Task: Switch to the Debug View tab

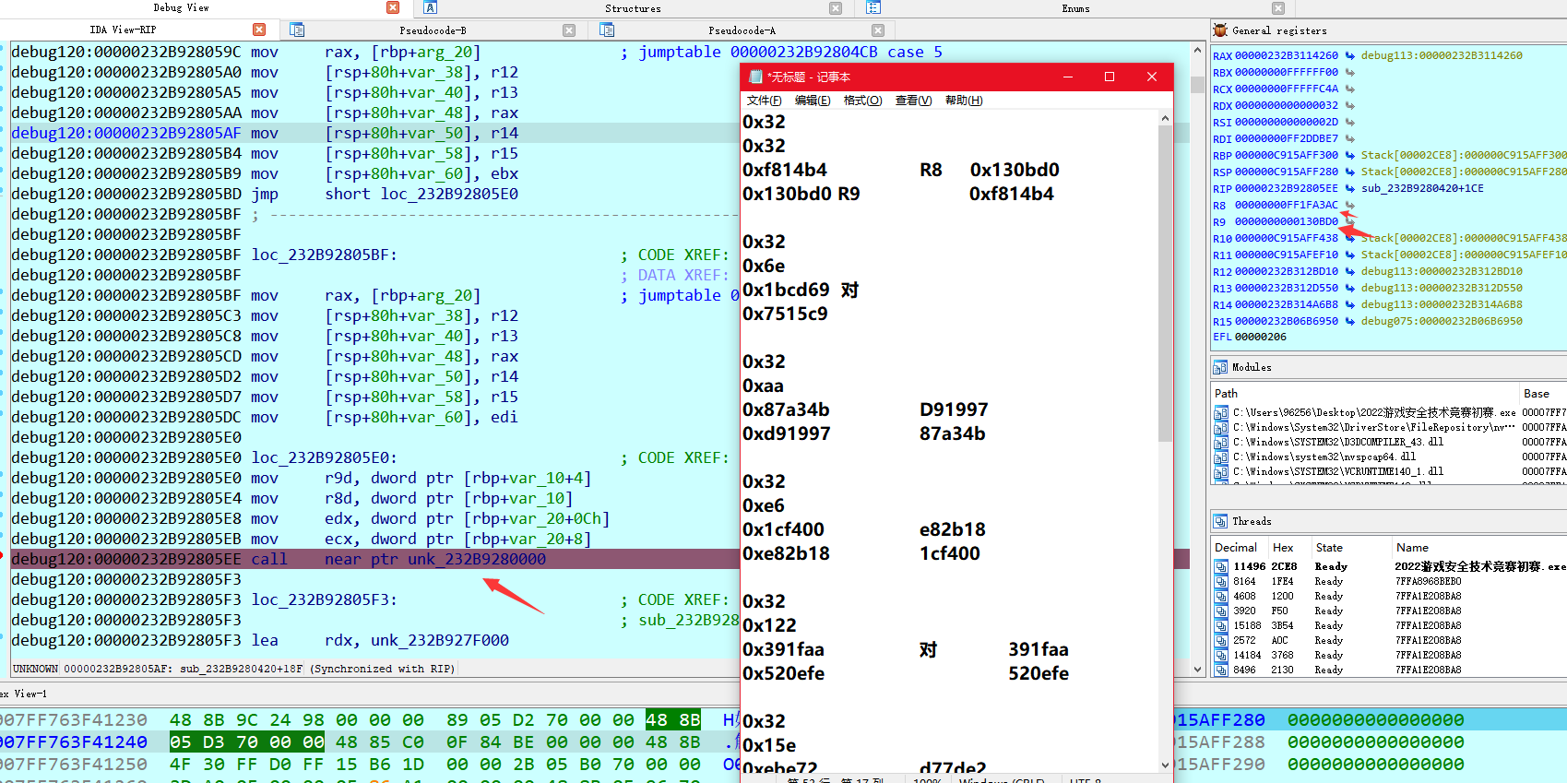Action: (181, 7)
